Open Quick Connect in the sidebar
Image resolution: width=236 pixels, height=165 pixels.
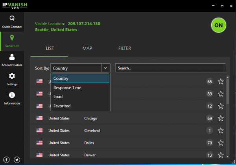point(12,22)
